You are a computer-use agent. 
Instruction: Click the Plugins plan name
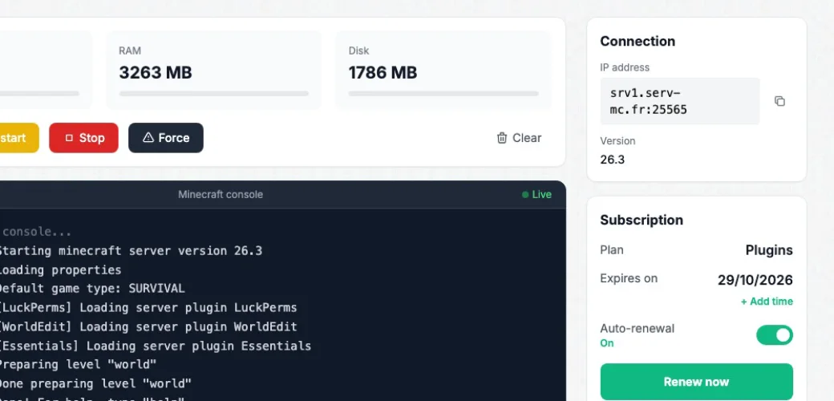pyautogui.click(x=769, y=250)
